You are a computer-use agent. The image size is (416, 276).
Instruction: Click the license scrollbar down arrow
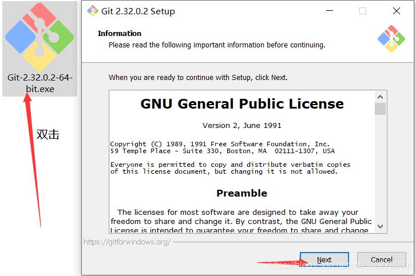click(x=380, y=226)
